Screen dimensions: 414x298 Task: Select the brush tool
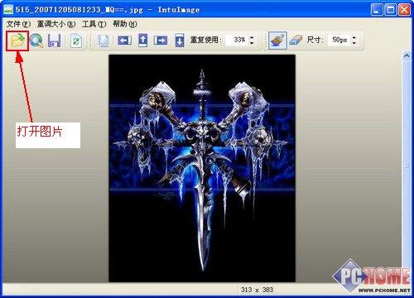tap(277, 41)
